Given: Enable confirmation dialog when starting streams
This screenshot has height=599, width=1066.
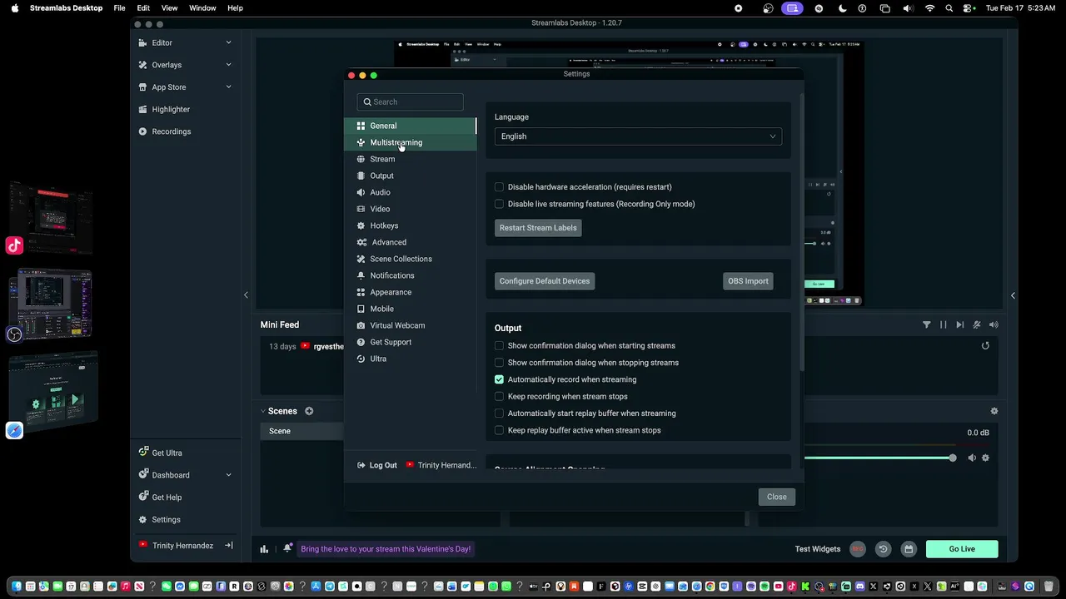Looking at the screenshot, I should click(499, 346).
